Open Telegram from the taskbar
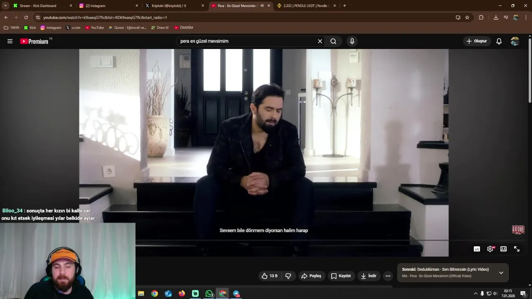 point(236,294)
